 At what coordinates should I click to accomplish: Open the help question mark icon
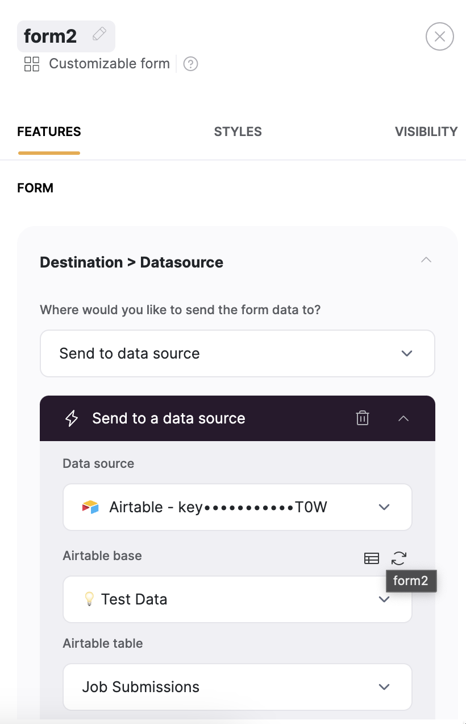[190, 64]
